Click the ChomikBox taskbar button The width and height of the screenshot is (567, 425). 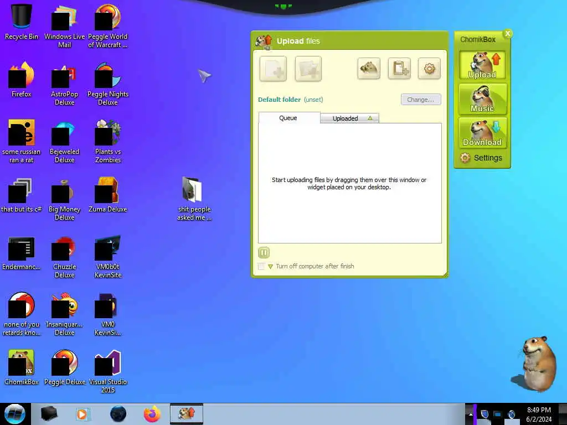point(187,414)
